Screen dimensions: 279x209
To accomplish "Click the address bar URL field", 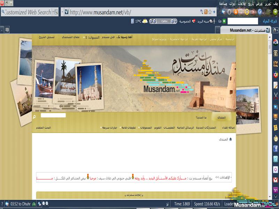I will [134, 12].
